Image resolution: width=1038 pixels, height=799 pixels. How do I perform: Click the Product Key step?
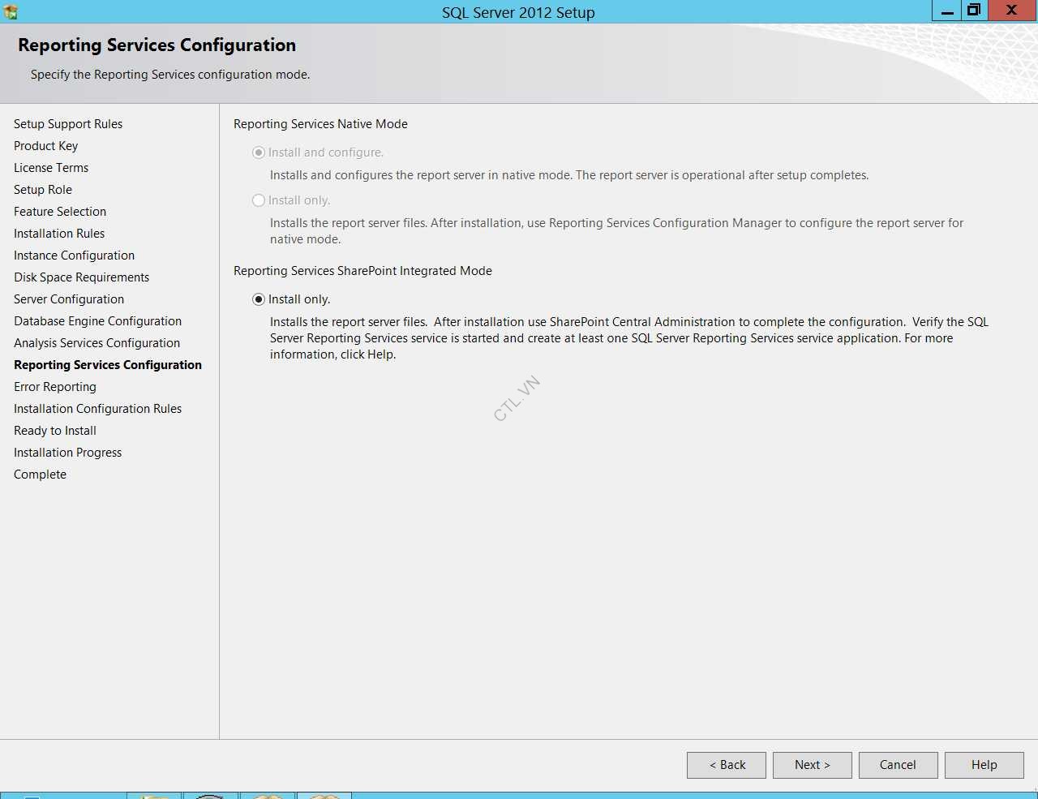tap(45, 146)
